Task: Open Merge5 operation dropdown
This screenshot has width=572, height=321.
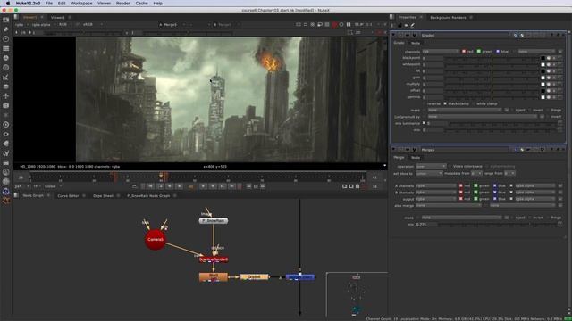Action: (x=431, y=167)
